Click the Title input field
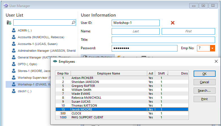 click(x=163, y=40)
